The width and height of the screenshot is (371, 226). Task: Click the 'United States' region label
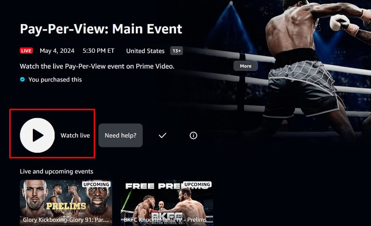click(145, 51)
